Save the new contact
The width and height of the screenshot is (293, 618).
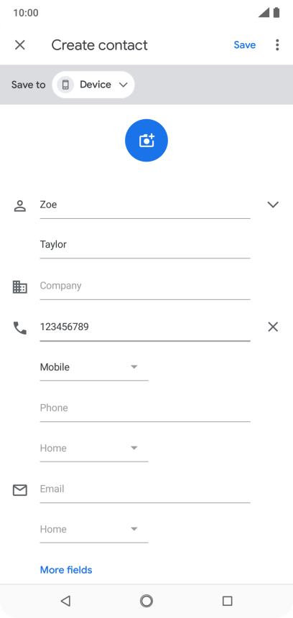pos(244,45)
